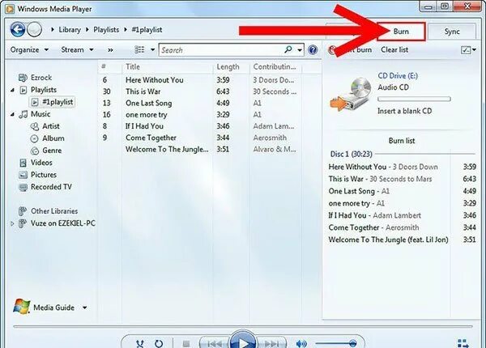
Task: Collapse the Music tree node
Action: 12,115
